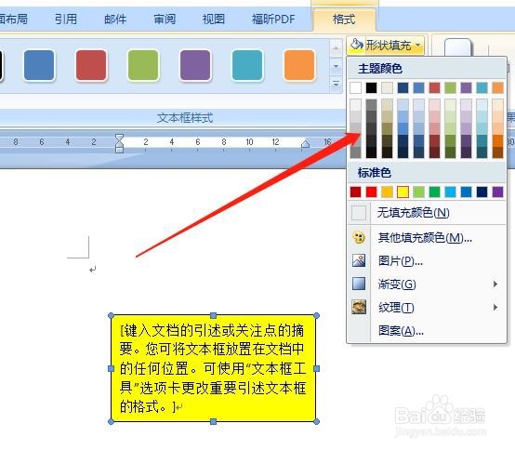Apply the orange text box style

pos(299,65)
